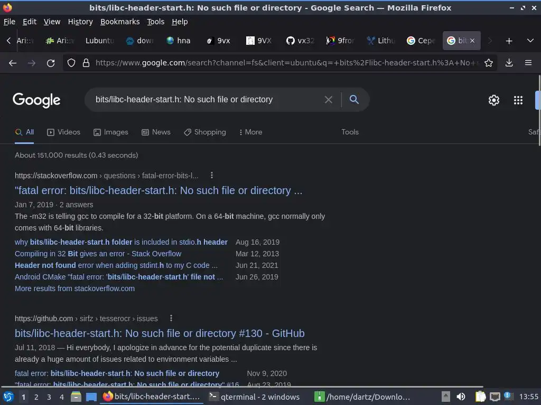
Task: Open 'why bits/libc-header-start.h folder' link
Action: coord(121,242)
